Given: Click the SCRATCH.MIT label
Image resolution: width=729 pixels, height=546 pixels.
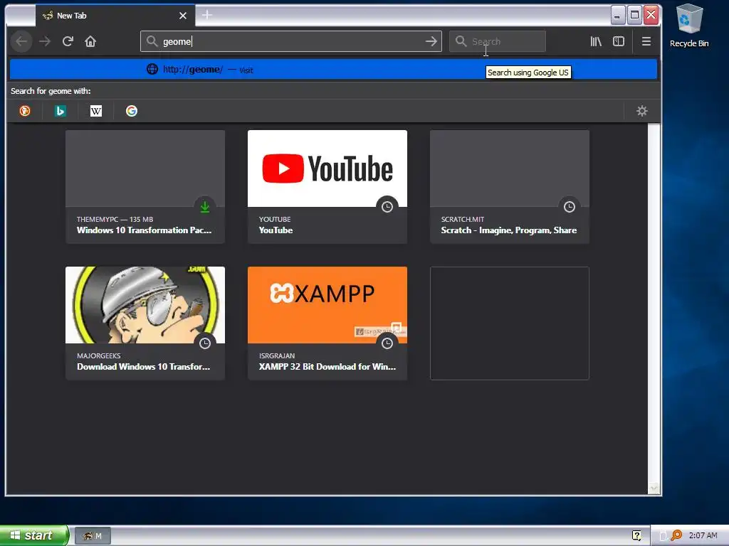Looking at the screenshot, I should 463,219.
